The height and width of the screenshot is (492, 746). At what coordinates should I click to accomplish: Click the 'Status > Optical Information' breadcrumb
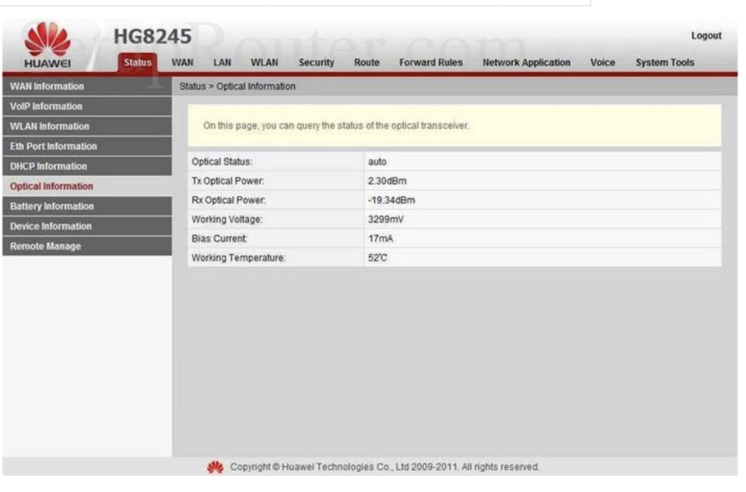click(237, 86)
